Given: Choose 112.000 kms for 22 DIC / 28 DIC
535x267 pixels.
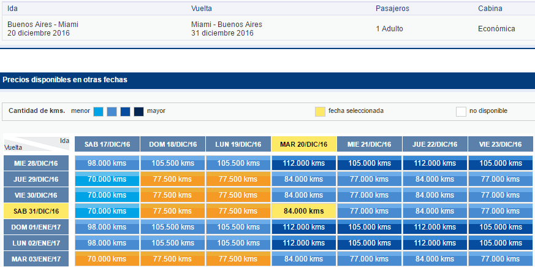Looking at the screenshot, I should 435,163.
